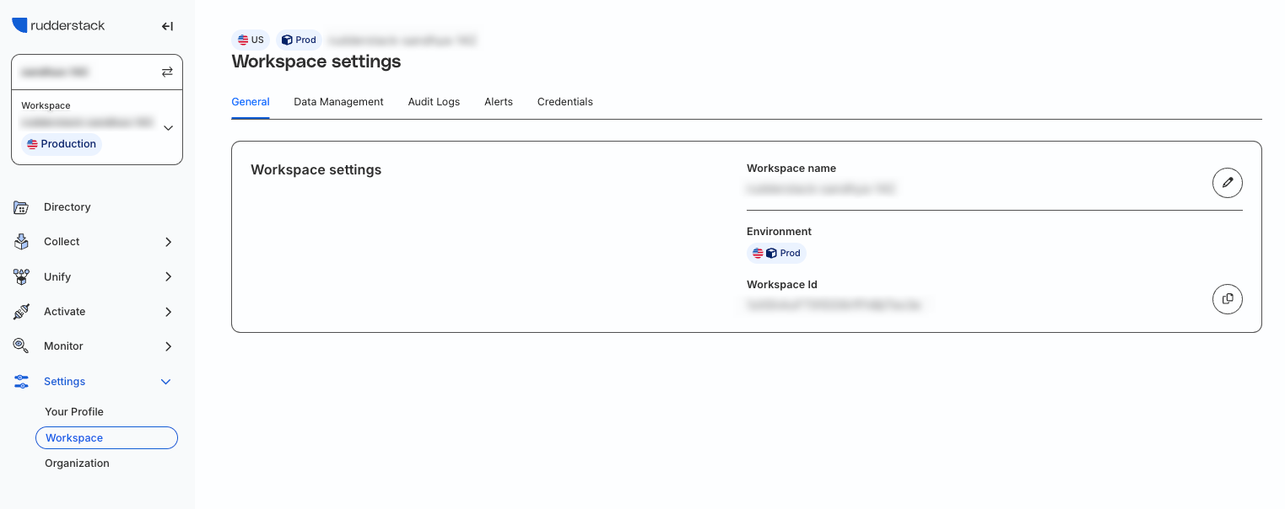Click the Unify icon in the sidebar

[21, 276]
